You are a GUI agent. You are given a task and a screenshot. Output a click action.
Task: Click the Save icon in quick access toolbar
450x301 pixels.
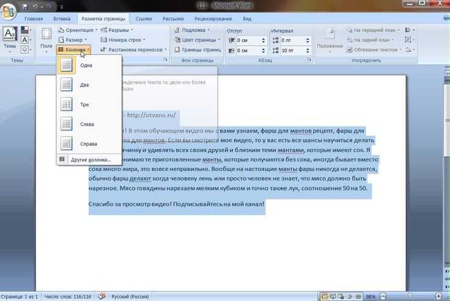click(x=25, y=6)
